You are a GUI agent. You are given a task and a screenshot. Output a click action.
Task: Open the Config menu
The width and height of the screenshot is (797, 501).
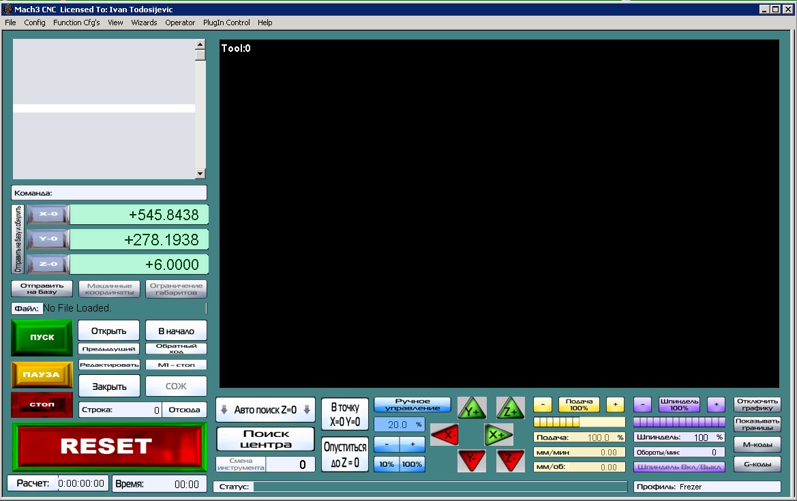coord(35,22)
